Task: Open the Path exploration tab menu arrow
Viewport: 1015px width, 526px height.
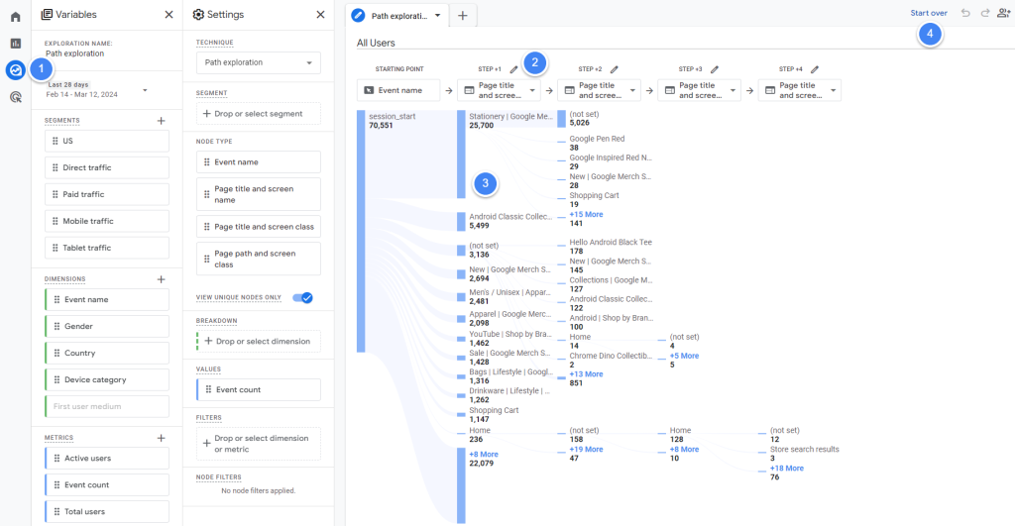Action: pyautogui.click(x=437, y=16)
